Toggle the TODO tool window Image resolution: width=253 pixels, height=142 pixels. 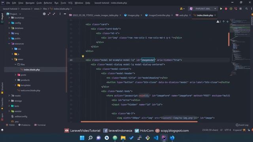point(10,125)
